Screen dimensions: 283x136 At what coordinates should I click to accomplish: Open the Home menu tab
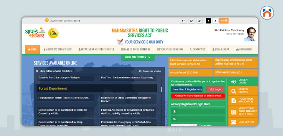click(x=32, y=49)
